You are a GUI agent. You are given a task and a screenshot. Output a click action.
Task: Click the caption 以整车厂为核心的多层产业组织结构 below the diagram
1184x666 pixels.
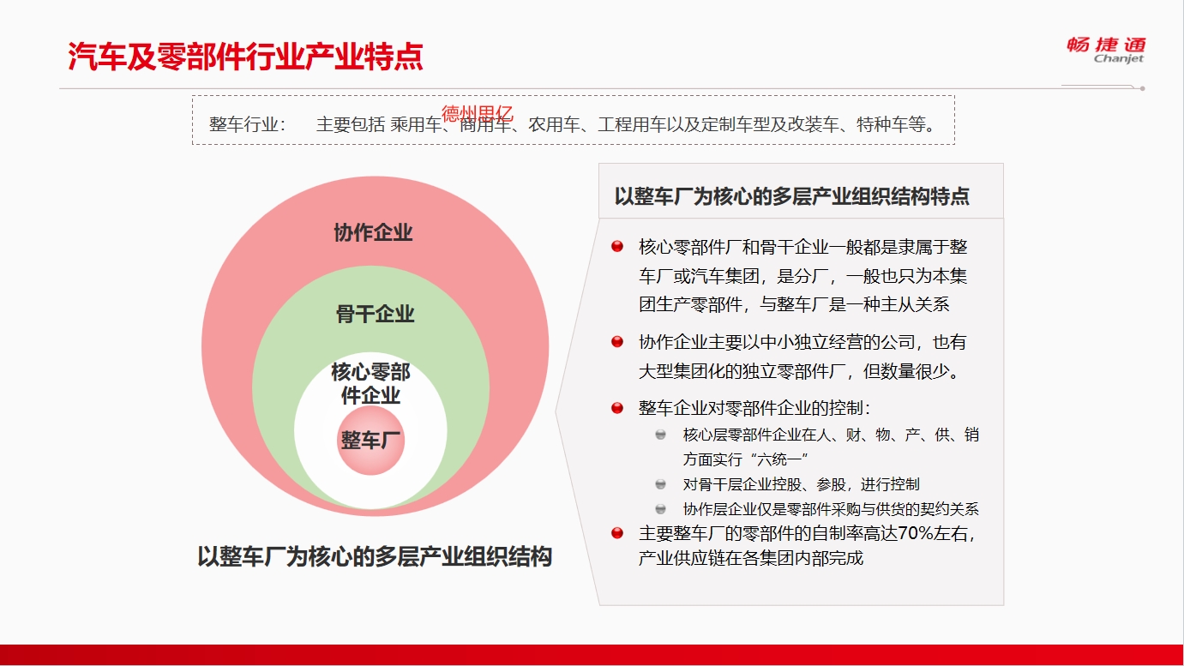pyautogui.click(x=375, y=556)
